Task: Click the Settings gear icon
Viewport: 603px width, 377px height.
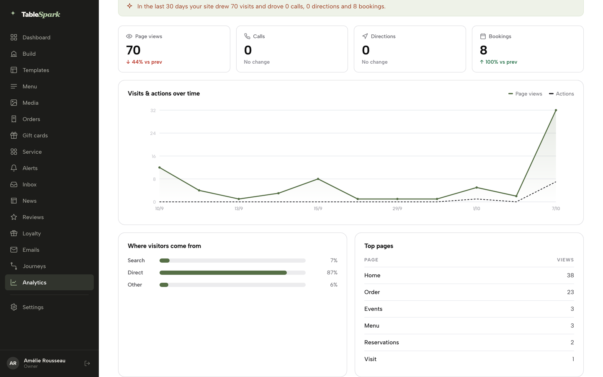Action: click(x=14, y=307)
